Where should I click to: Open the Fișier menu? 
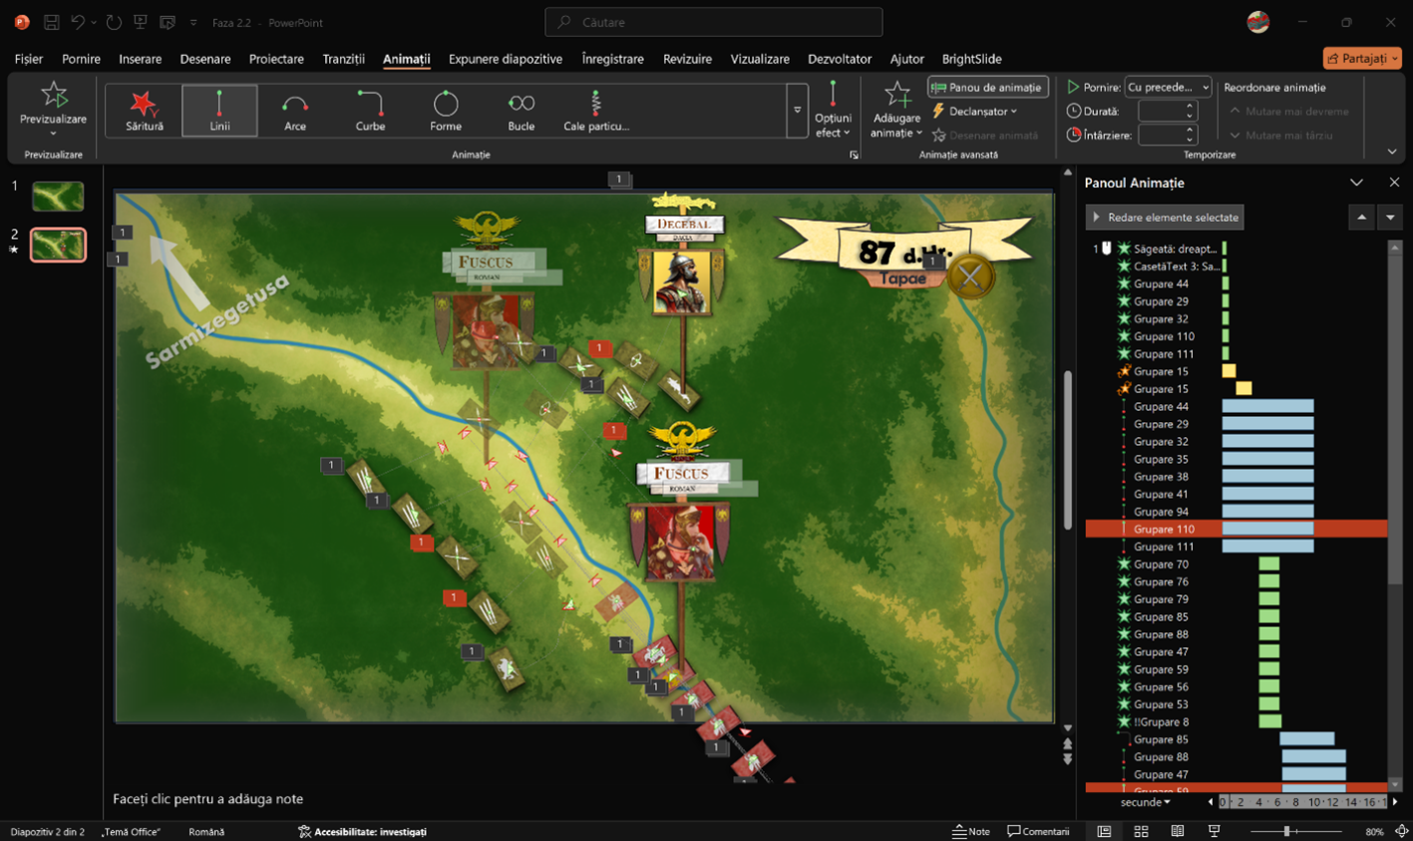[29, 59]
